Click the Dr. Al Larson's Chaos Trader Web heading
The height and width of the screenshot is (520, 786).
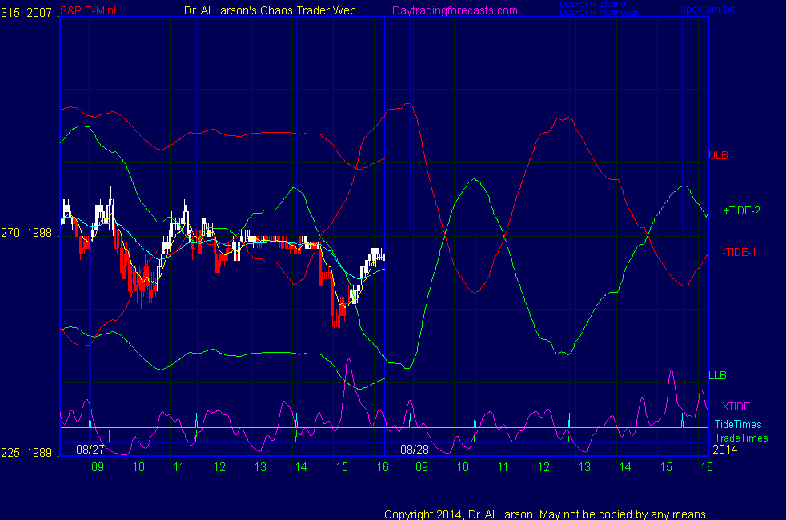[x=270, y=10]
